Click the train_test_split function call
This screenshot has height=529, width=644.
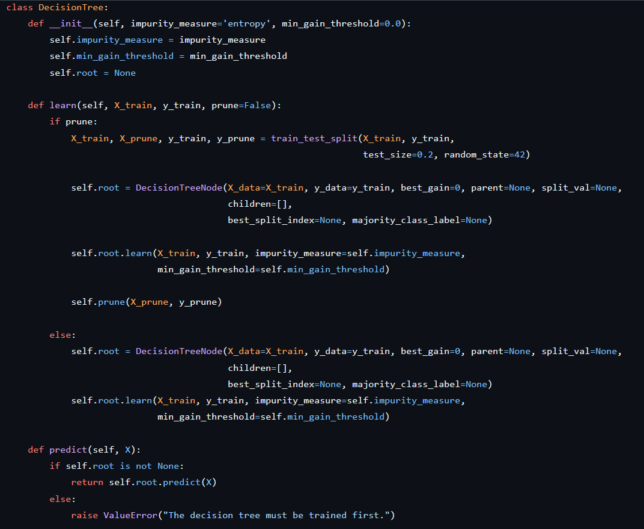coord(314,138)
